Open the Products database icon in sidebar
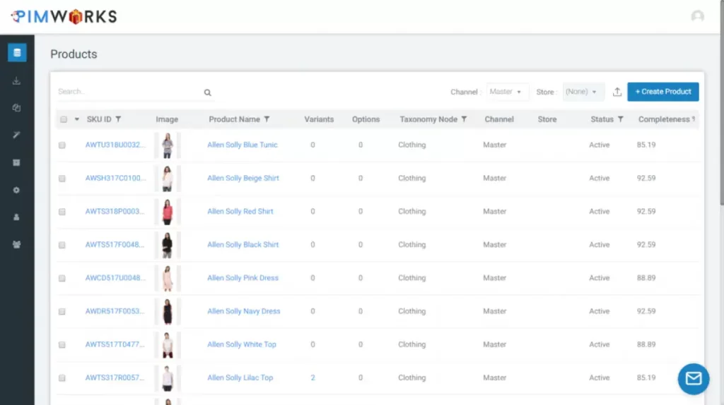Image resolution: width=724 pixels, height=405 pixels. tap(17, 52)
